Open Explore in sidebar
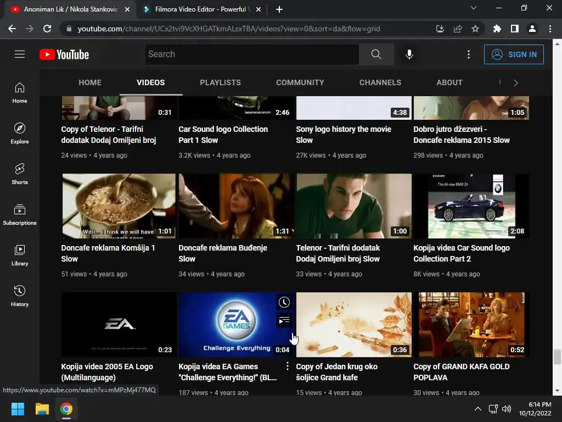This screenshot has width=562, height=422. (20, 134)
